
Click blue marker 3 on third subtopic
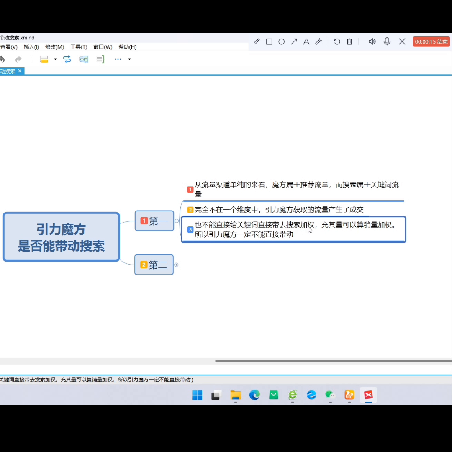(190, 229)
